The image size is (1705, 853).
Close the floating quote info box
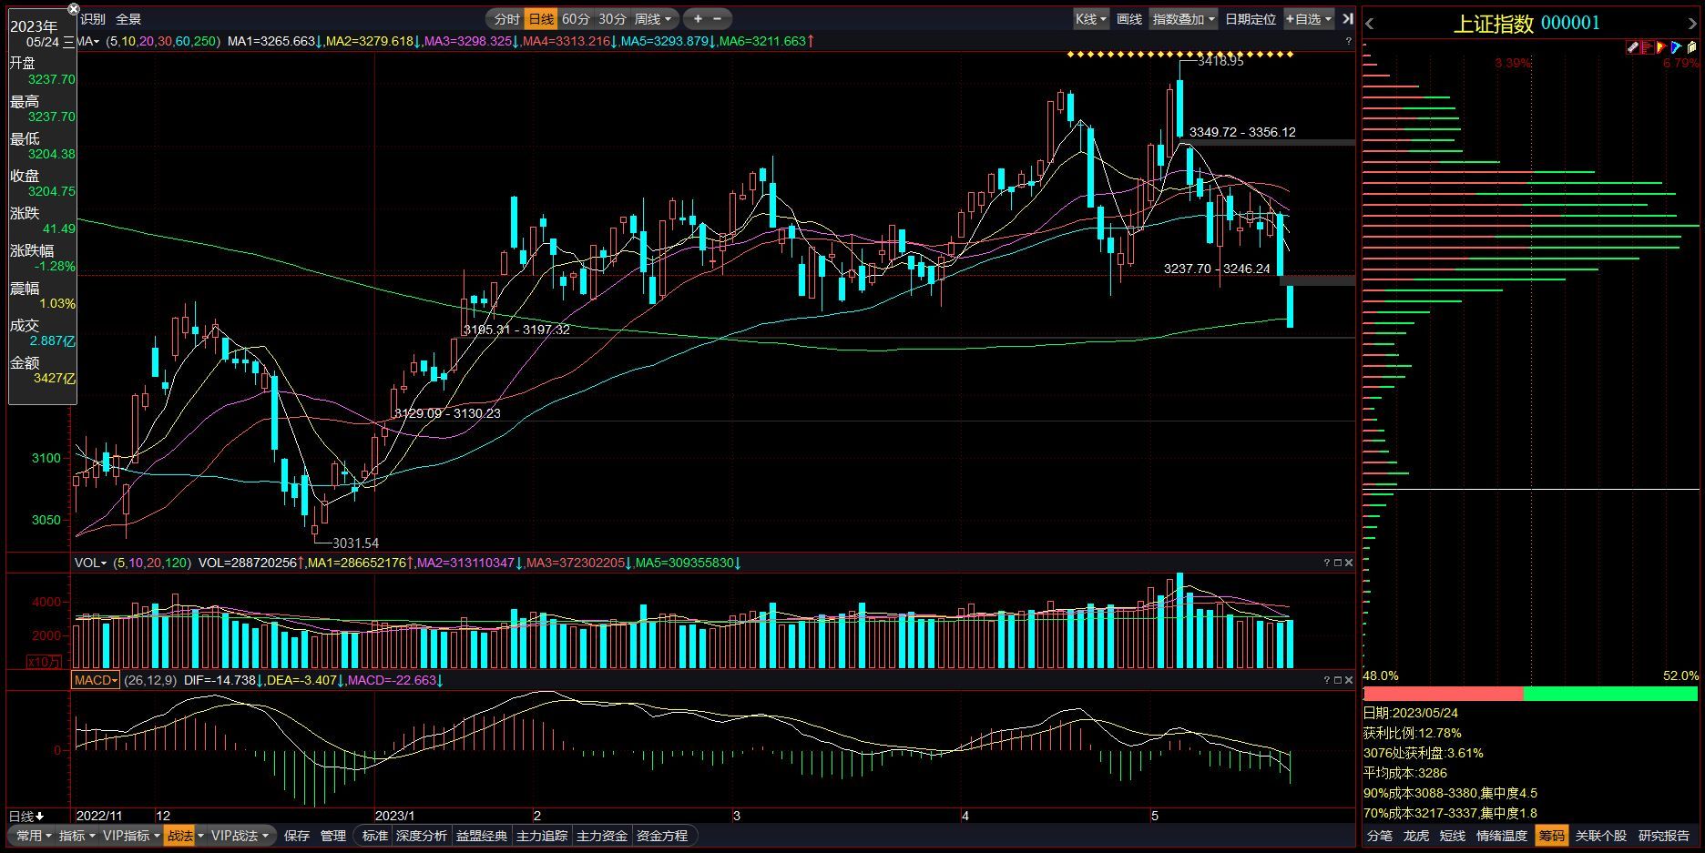[74, 9]
